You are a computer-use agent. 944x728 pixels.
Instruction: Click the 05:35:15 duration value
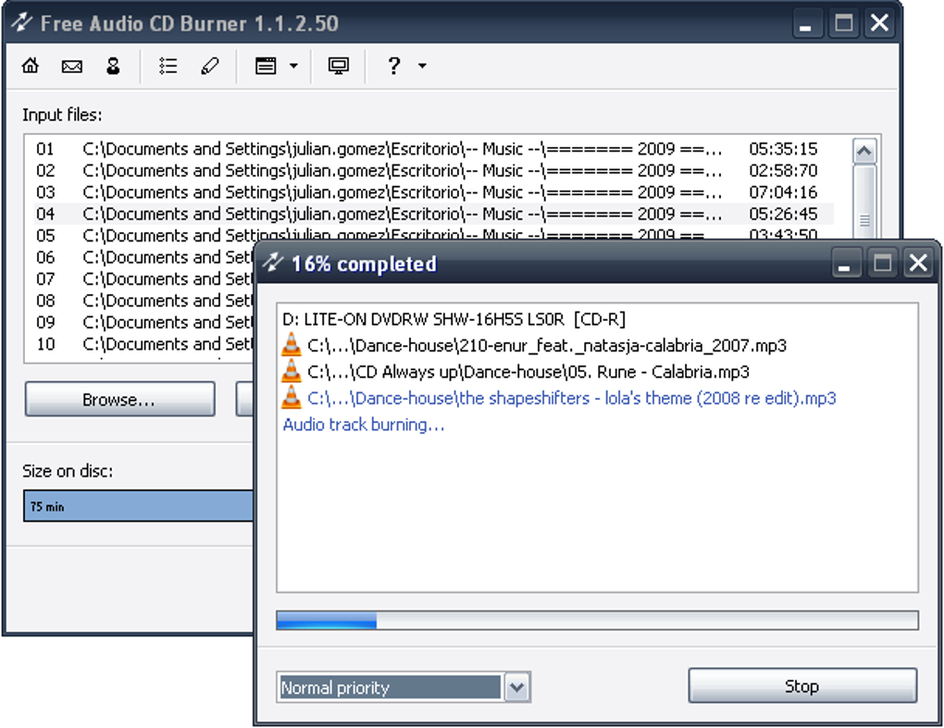point(783,149)
